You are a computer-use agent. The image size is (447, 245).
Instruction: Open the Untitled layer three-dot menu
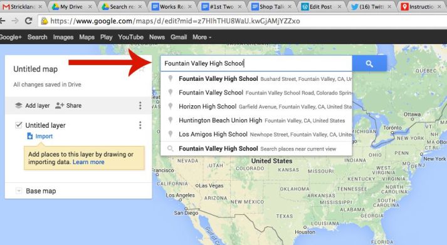pos(140,125)
